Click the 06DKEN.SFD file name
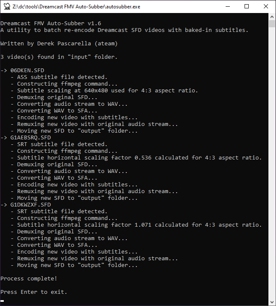Image resolution: width=276 pixels, height=306 pixels. 27,71
